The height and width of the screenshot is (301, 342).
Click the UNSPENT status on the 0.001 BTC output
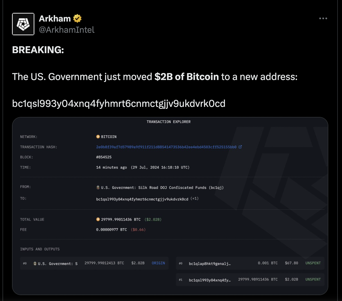click(x=313, y=263)
